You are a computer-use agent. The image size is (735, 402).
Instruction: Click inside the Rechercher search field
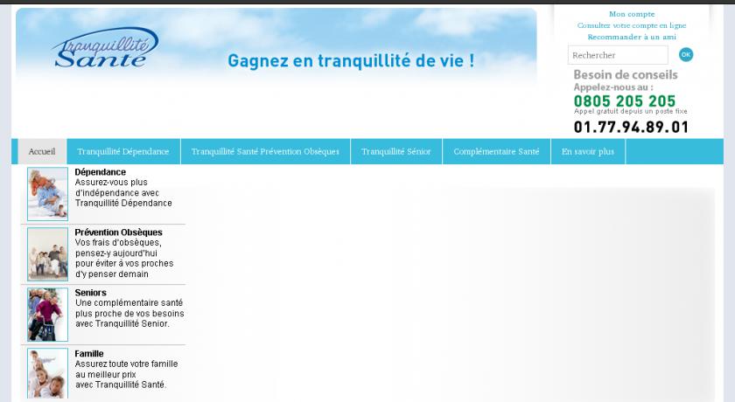pyautogui.click(x=618, y=55)
